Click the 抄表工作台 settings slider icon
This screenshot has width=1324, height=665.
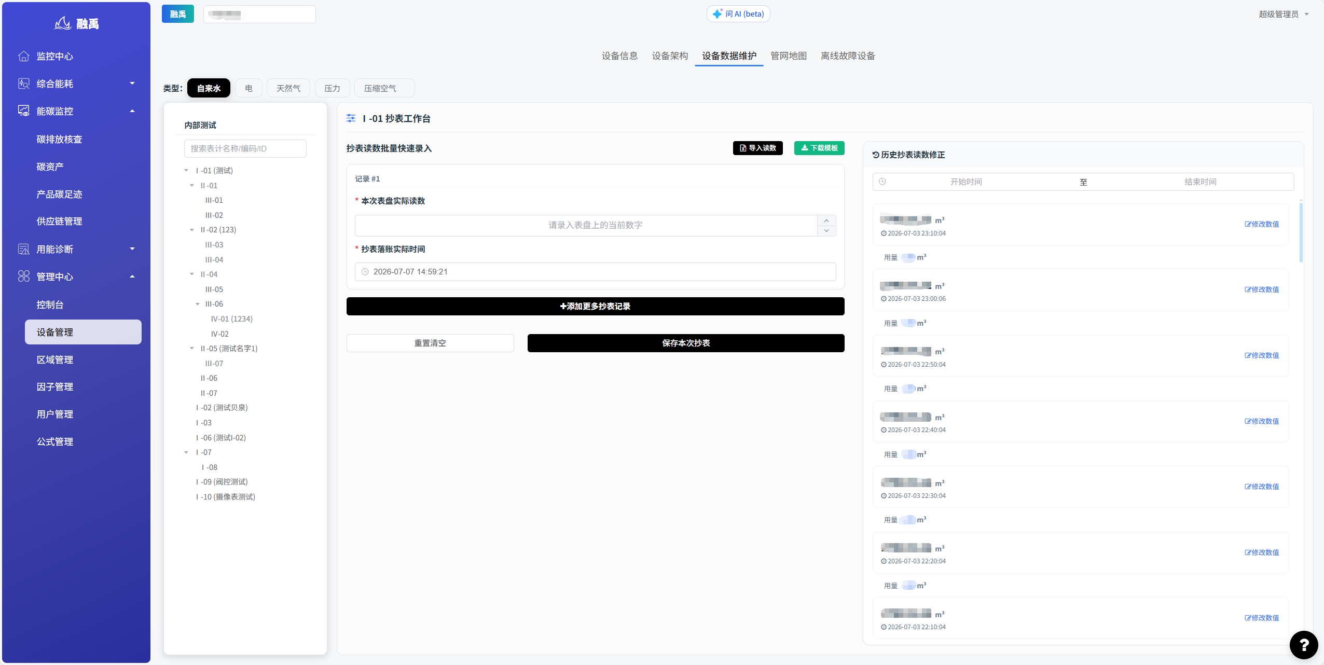(351, 118)
